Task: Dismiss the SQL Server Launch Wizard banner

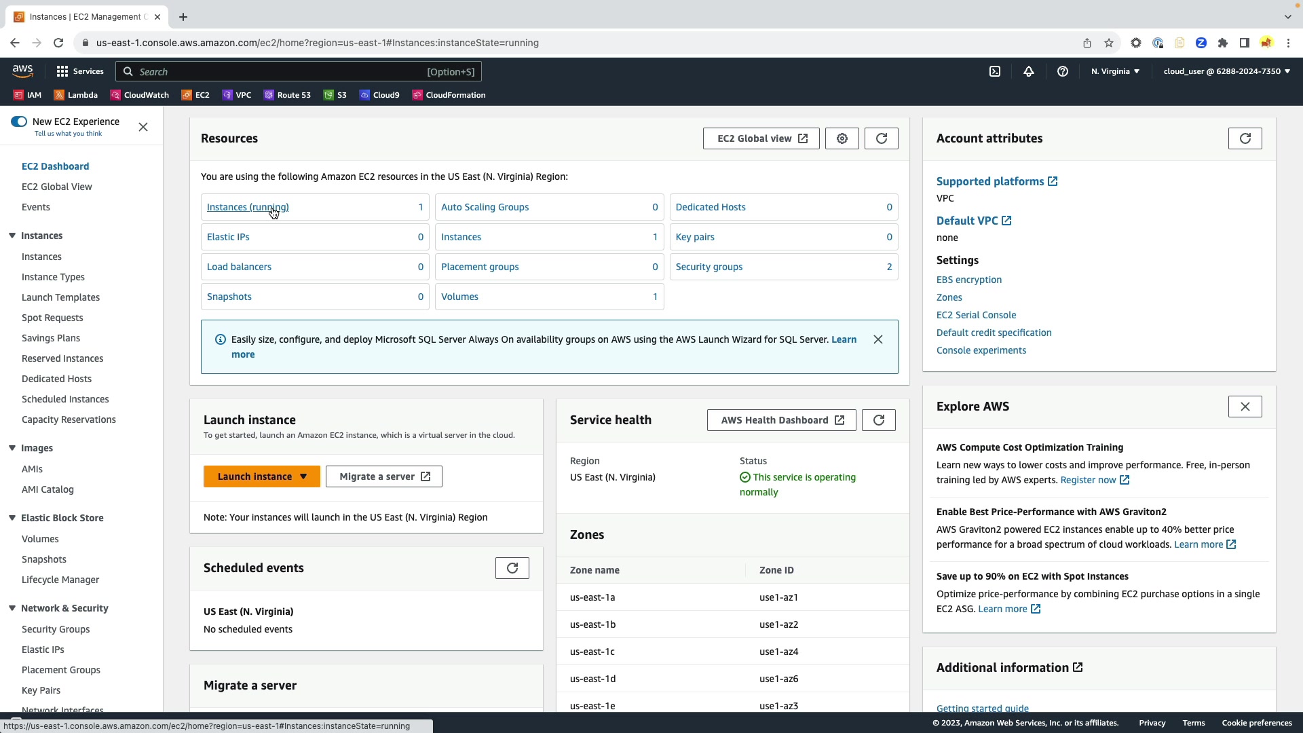Action: tap(878, 339)
